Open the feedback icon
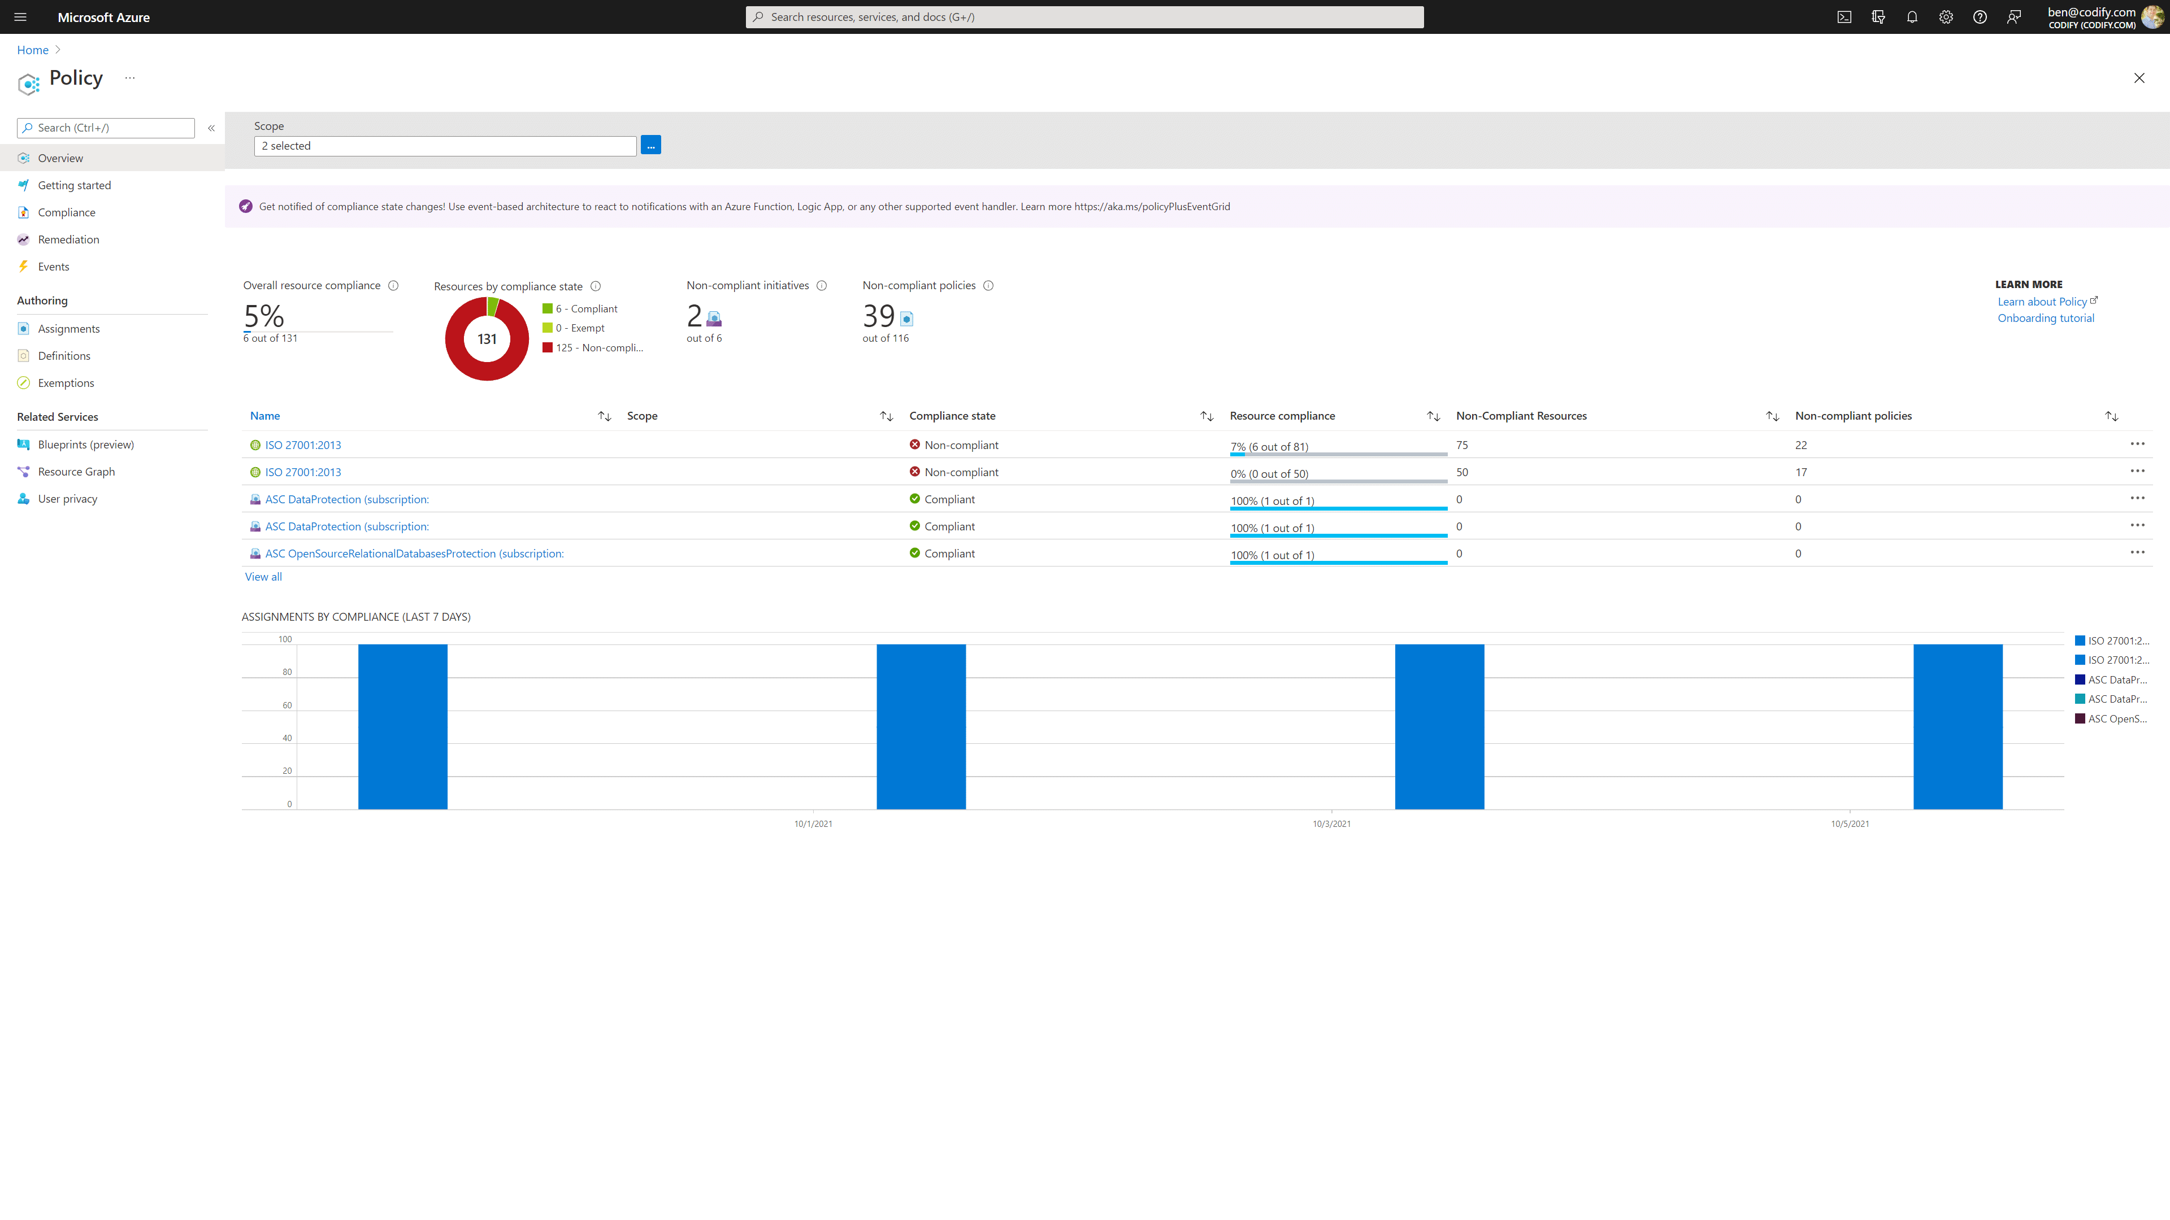 coord(2013,17)
